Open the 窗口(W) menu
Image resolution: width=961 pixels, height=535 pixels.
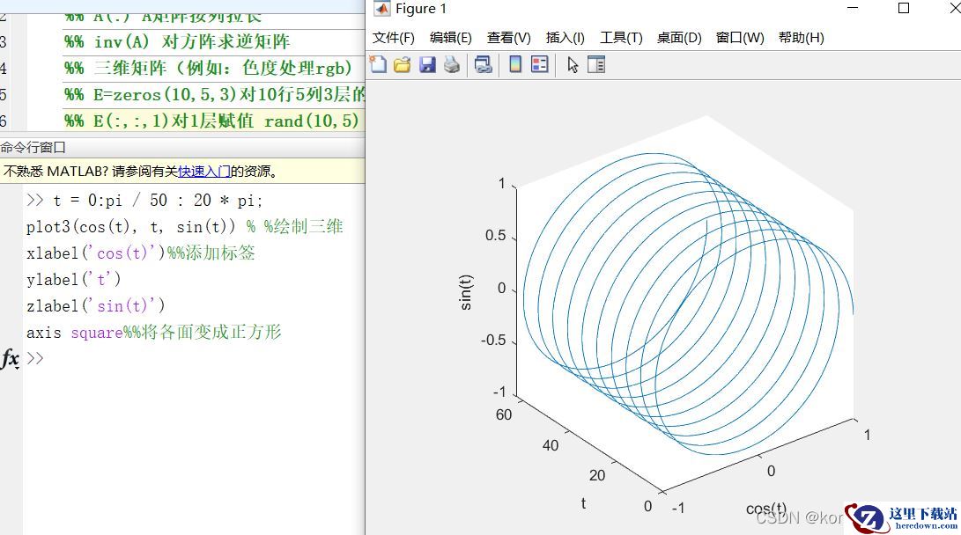point(740,38)
